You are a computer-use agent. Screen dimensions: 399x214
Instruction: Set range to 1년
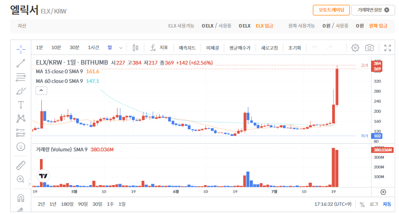pos(53,204)
